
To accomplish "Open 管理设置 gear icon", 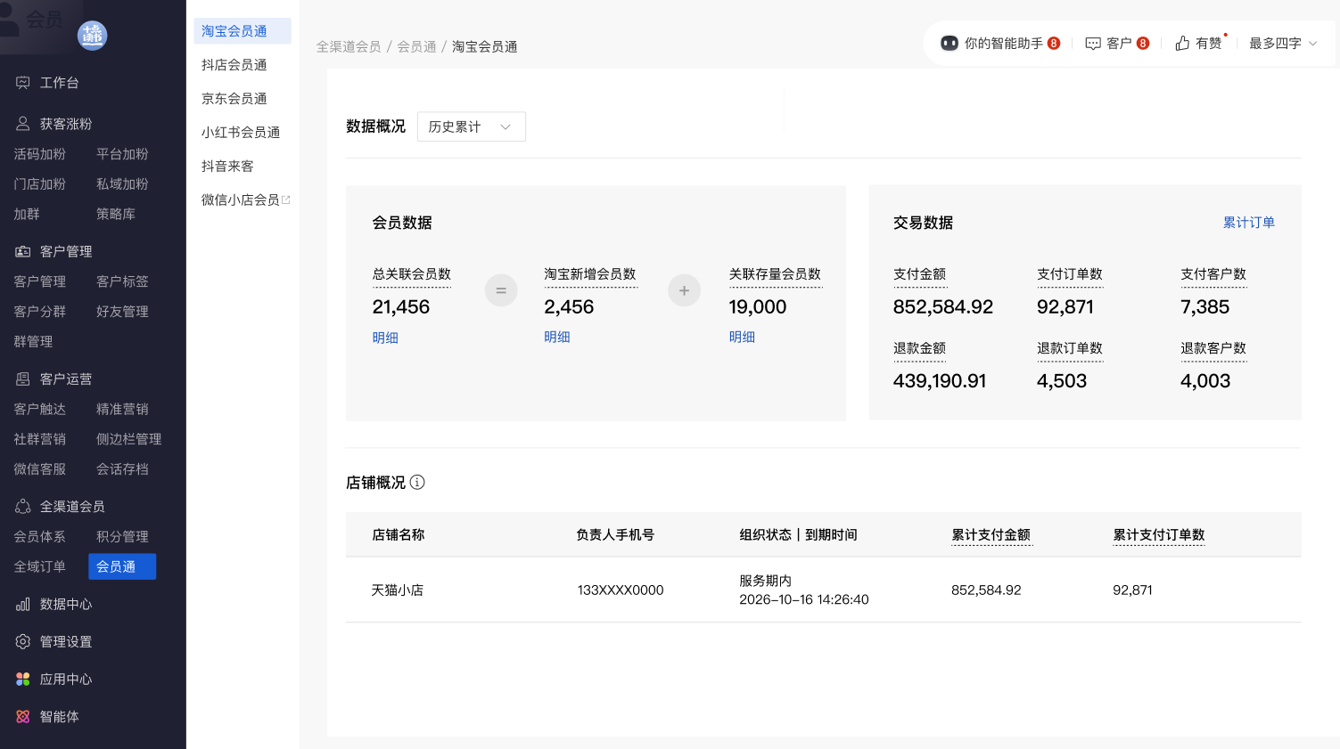I will click(x=23, y=642).
